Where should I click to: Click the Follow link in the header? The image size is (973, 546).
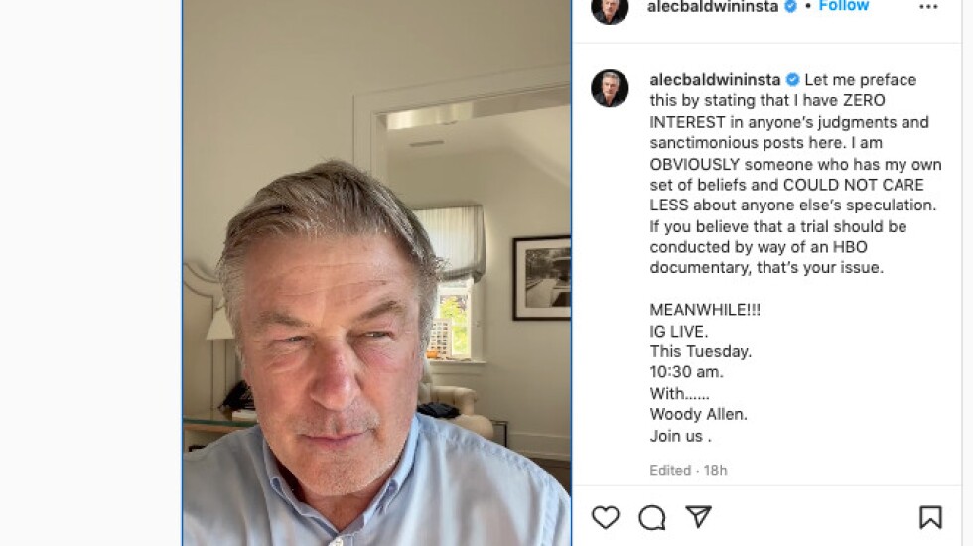[843, 6]
